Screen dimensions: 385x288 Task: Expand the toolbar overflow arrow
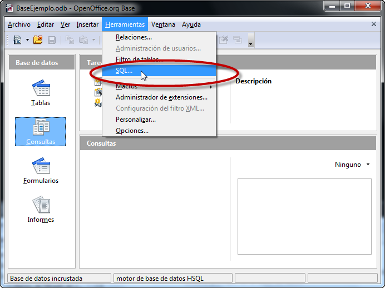click(x=251, y=40)
